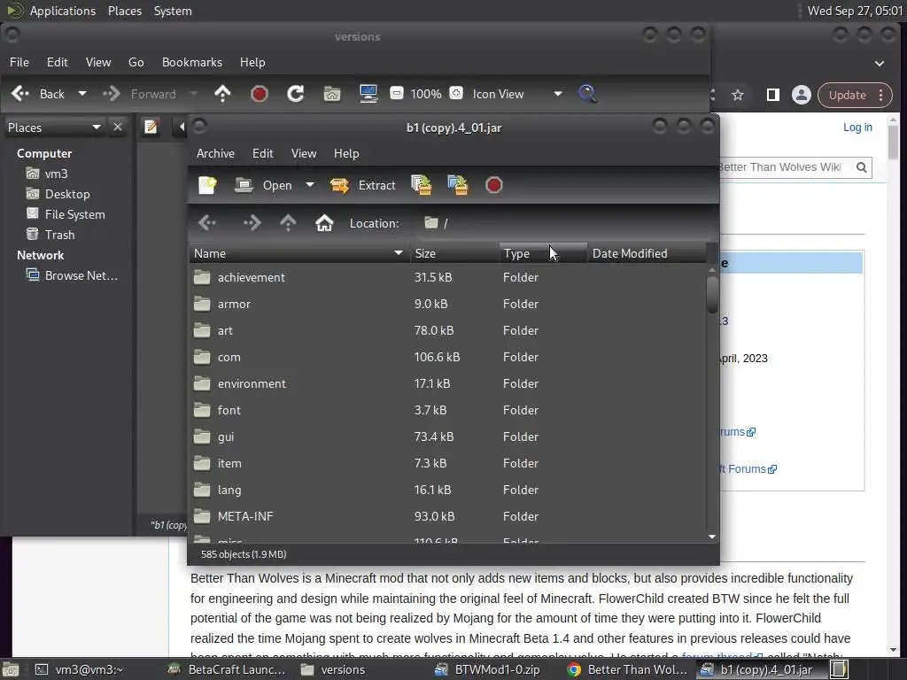
Task: Open the Archive menu
Action: (215, 153)
